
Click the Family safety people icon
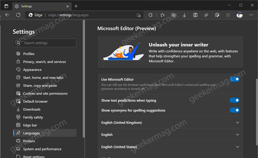[18, 117]
